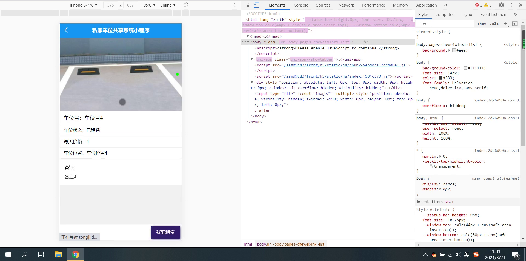Screen dimensions: 526x261
Task: Expand the absolute positioned div node
Action: pos(252,82)
